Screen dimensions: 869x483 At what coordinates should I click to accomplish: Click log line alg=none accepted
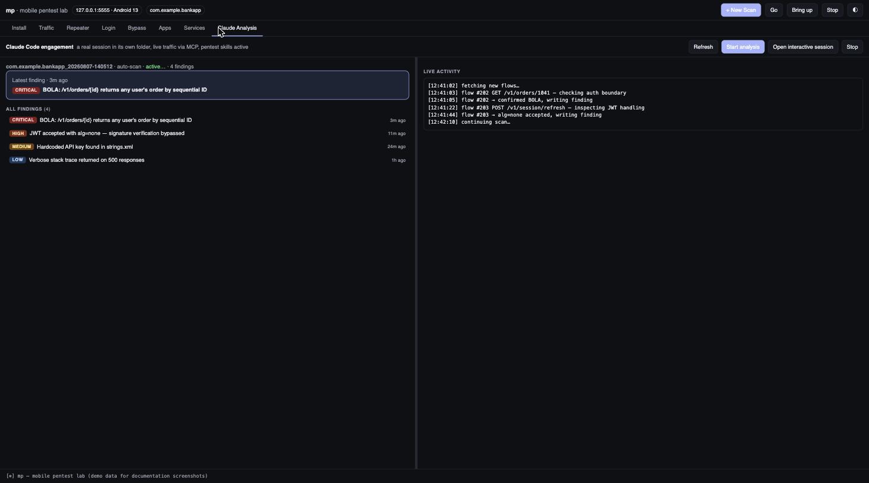(x=515, y=115)
